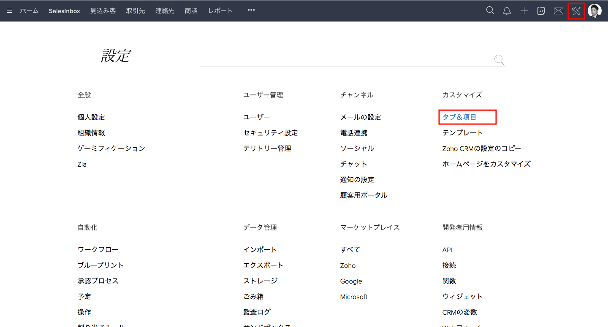608x327 pixels.
Task: Click the 顧客用ポータル link
Action: pos(364,195)
